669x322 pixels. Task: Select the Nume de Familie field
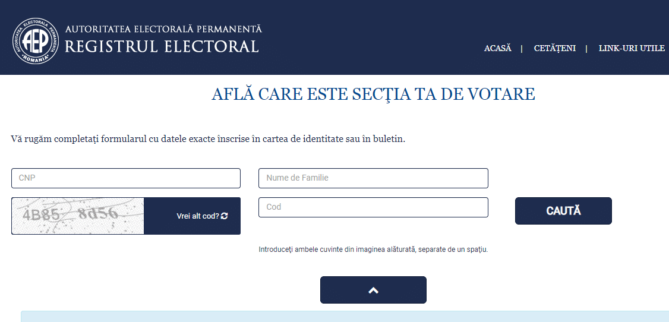click(x=373, y=178)
